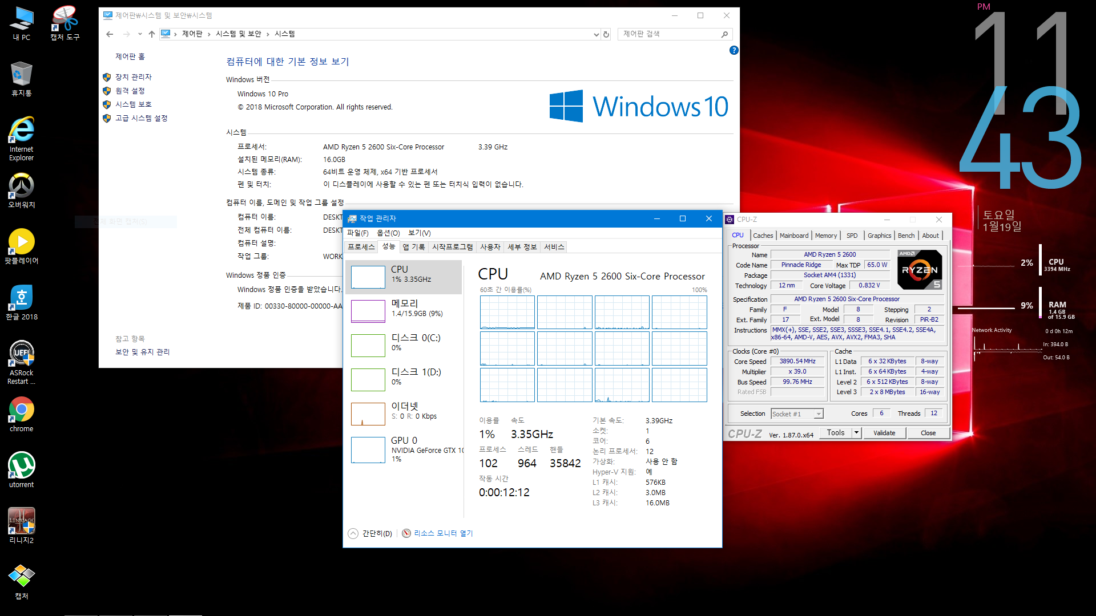This screenshot has height=616, width=1096.
Task: Refresh the Control Panel address bar
Action: pyautogui.click(x=606, y=34)
